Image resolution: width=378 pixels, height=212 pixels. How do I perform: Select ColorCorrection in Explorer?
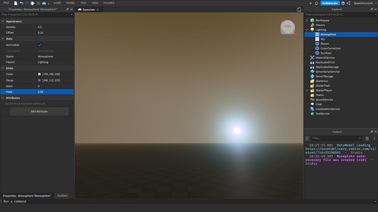coord(330,48)
